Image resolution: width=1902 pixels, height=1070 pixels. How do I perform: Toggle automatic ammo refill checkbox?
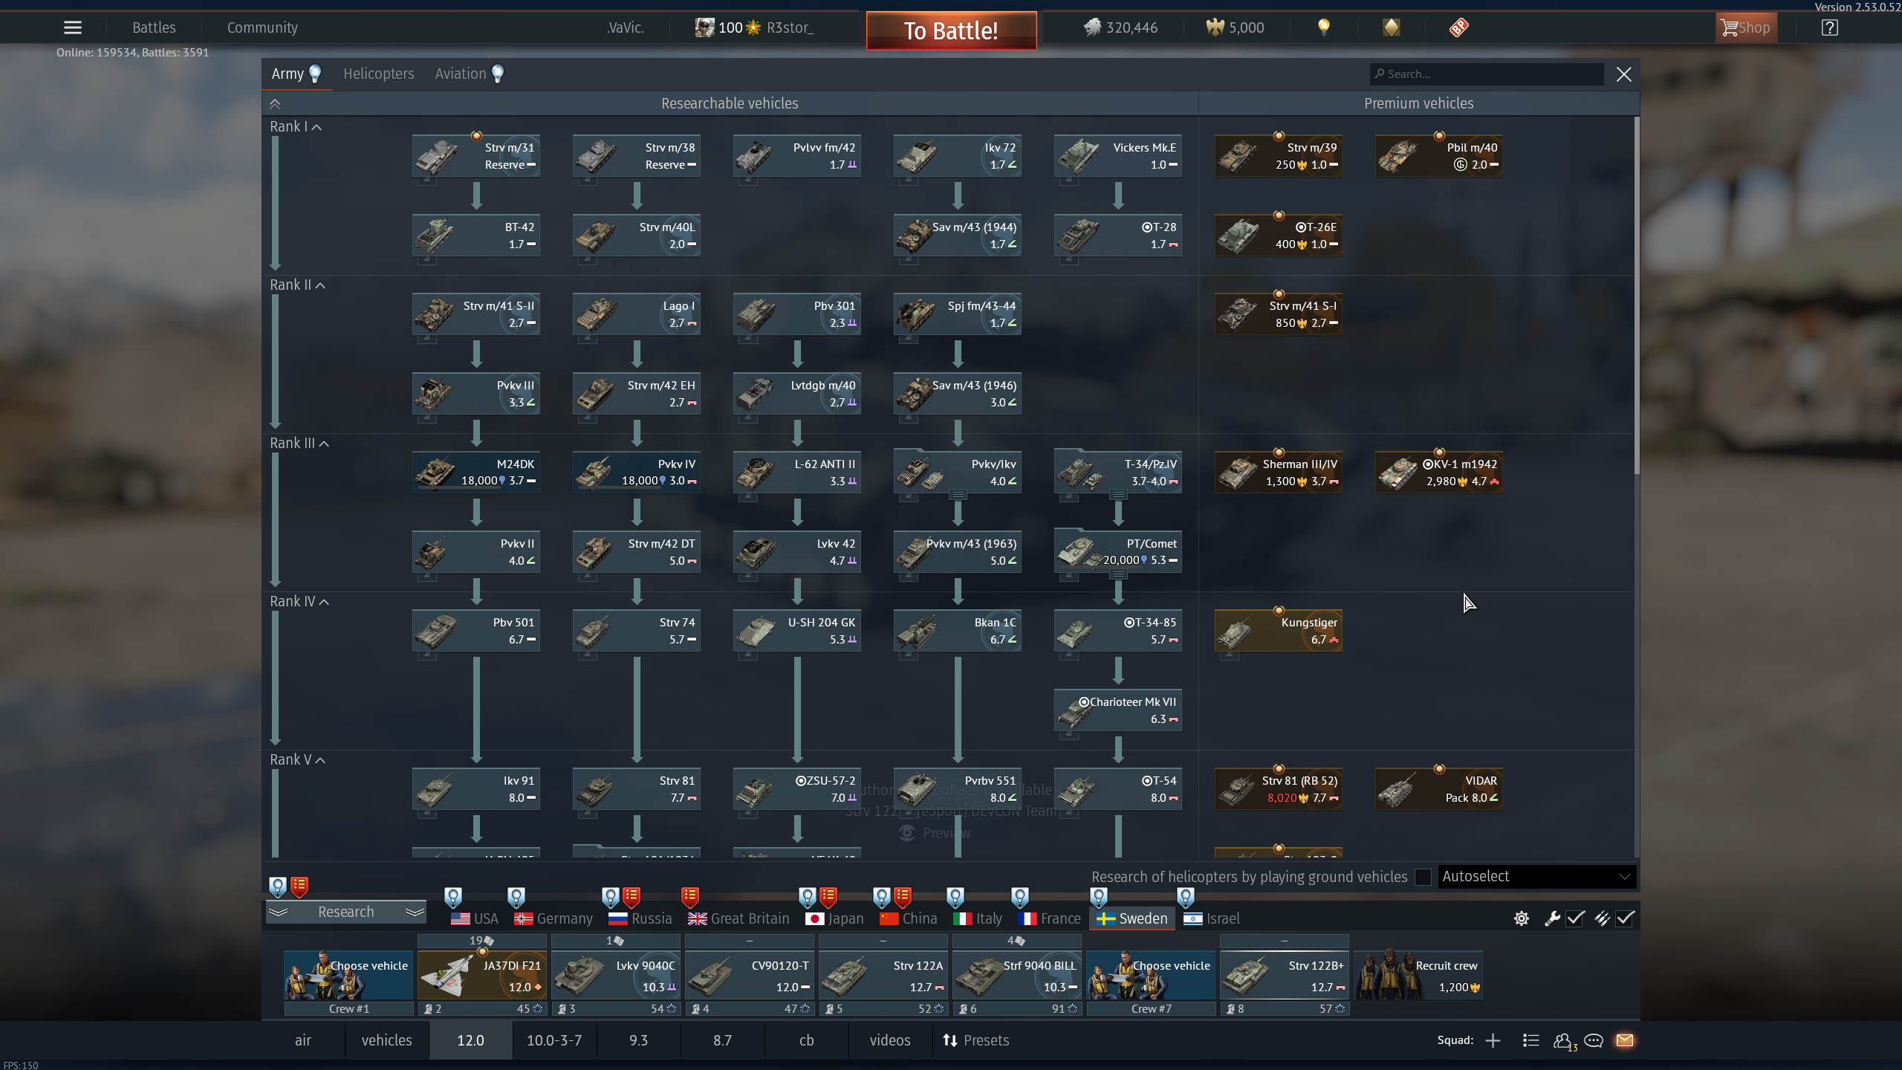1625,918
